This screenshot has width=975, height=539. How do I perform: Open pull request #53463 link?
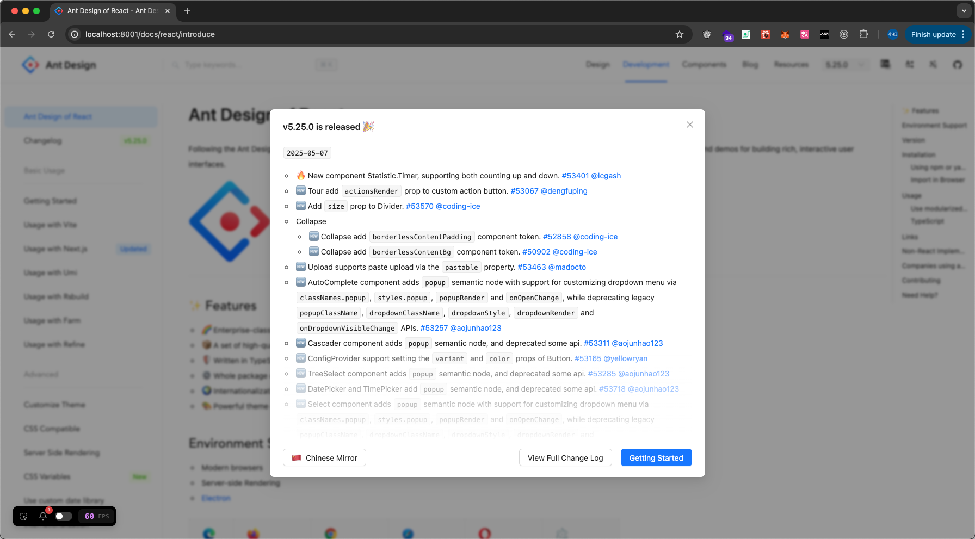point(532,267)
